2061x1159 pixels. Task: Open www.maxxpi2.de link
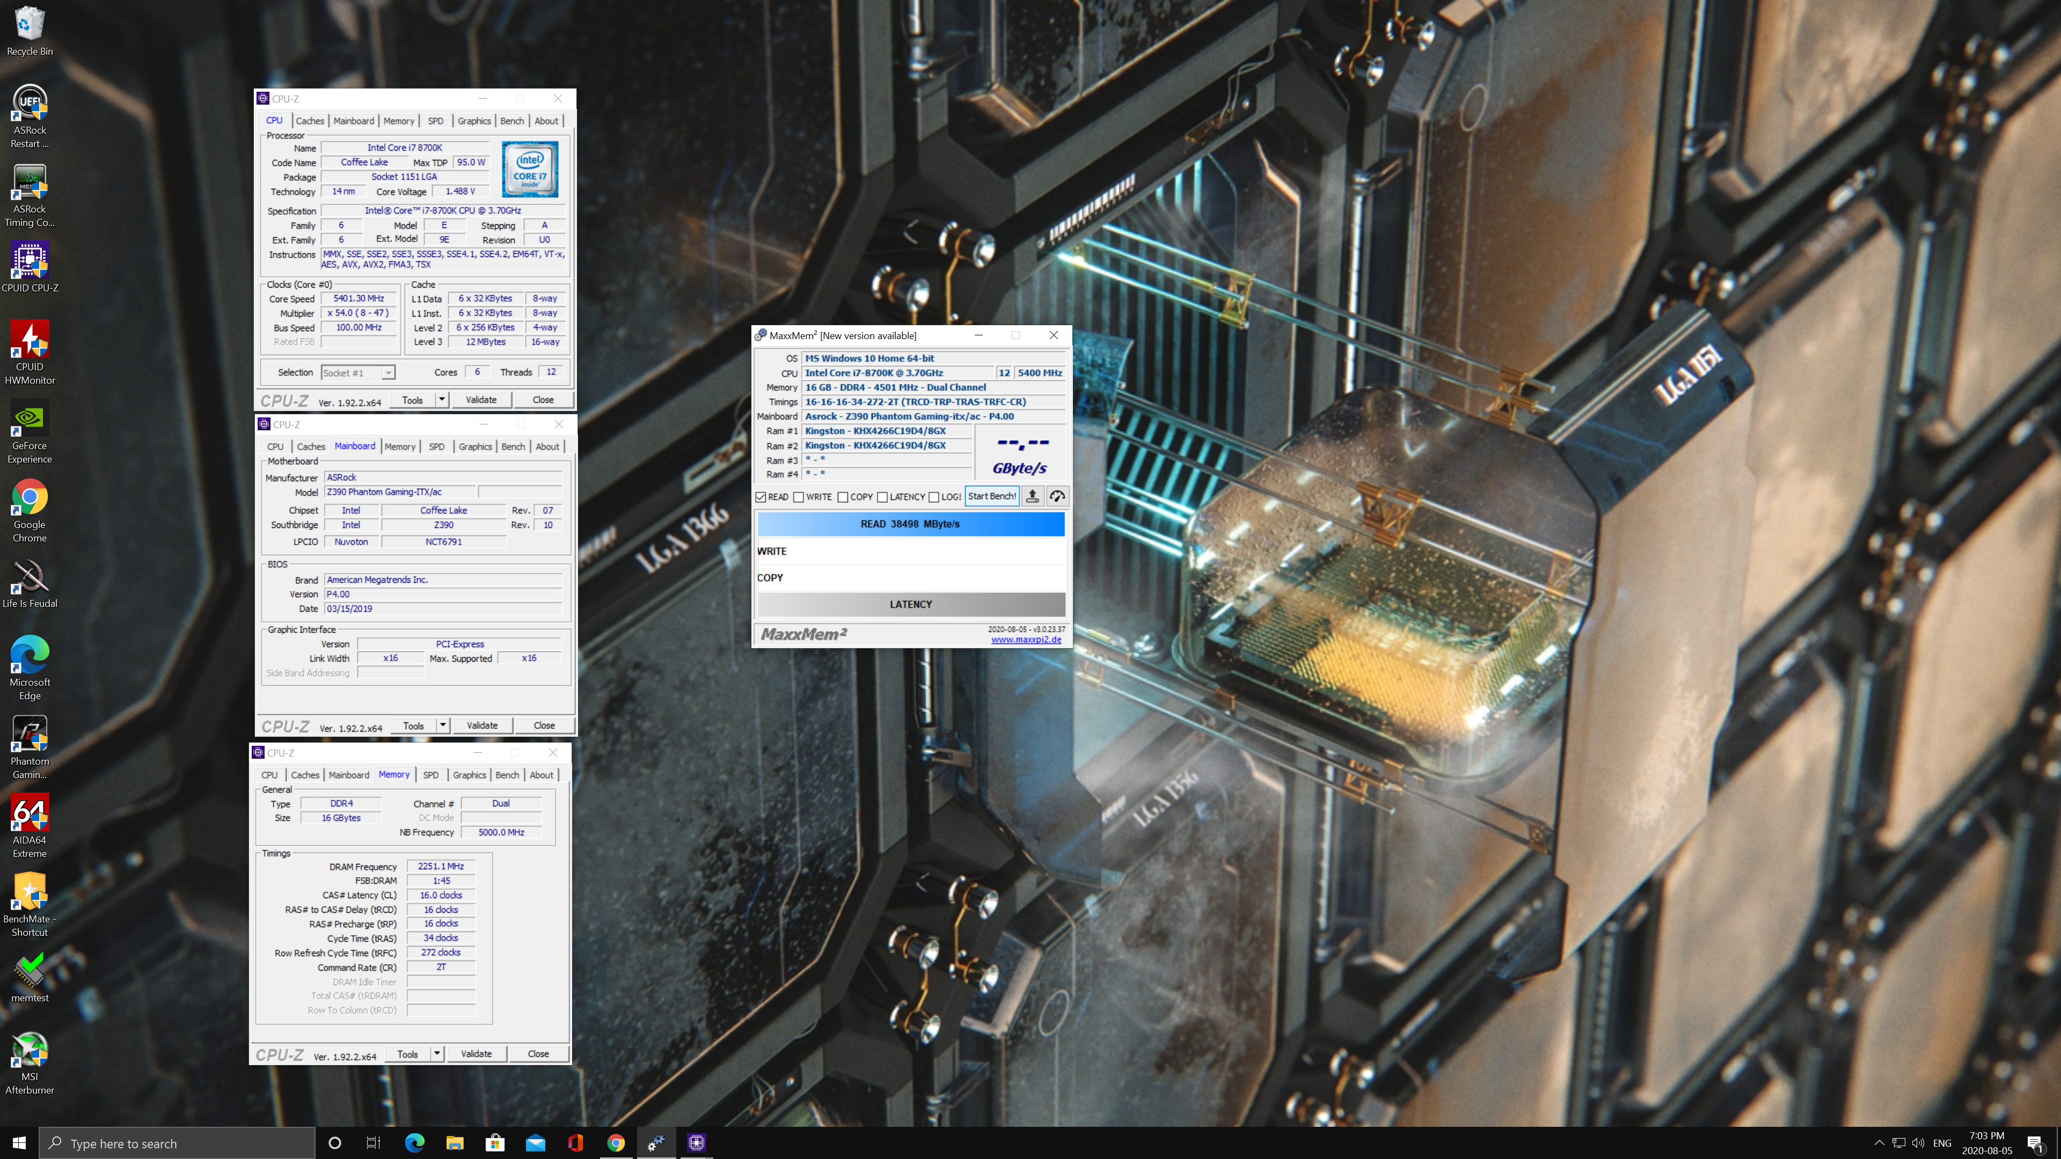[x=1026, y=640]
